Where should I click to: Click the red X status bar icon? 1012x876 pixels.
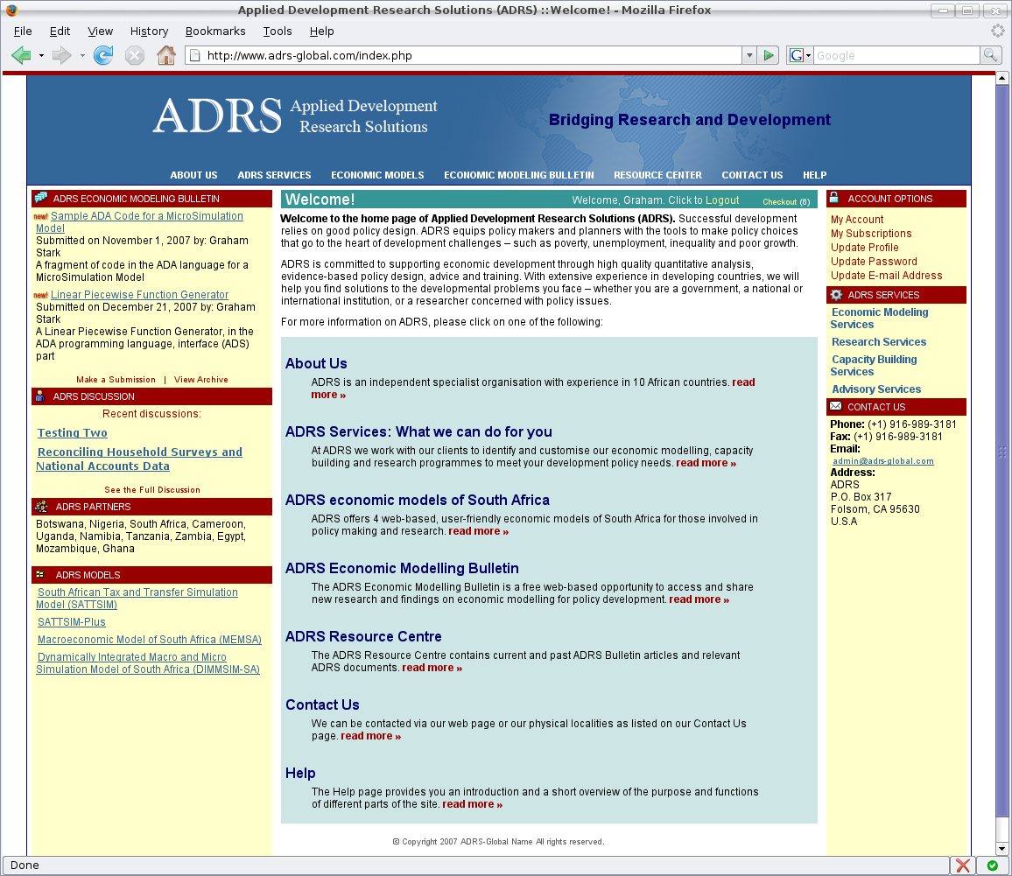963,865
